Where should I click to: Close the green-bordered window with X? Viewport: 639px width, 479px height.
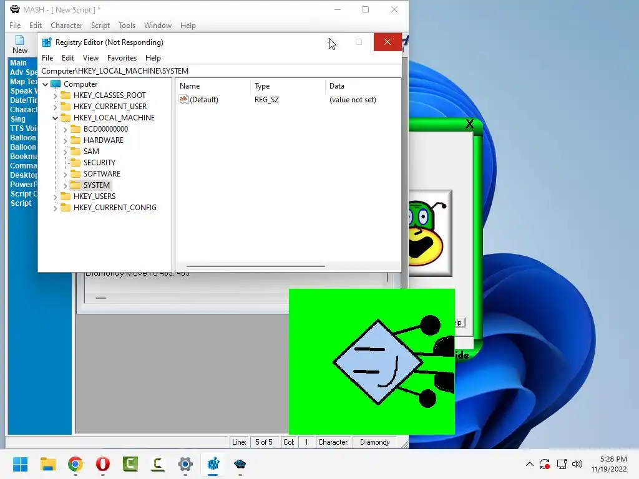pyautogui.click(x=469, y=124)
